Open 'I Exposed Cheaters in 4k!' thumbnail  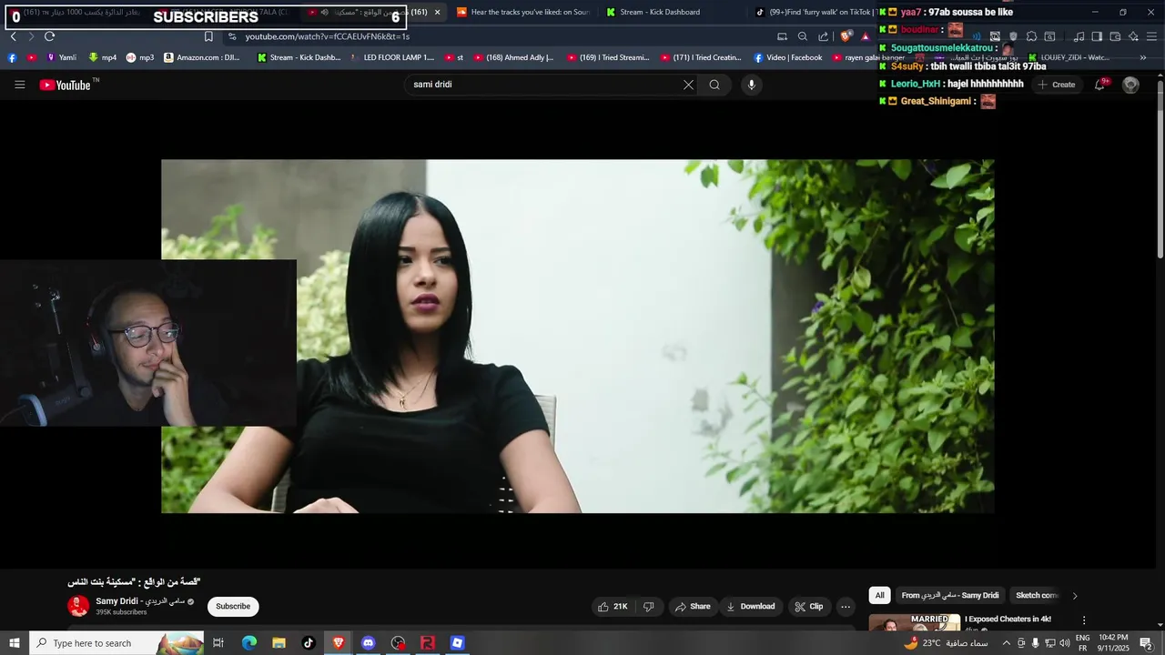tap(914, 622)
